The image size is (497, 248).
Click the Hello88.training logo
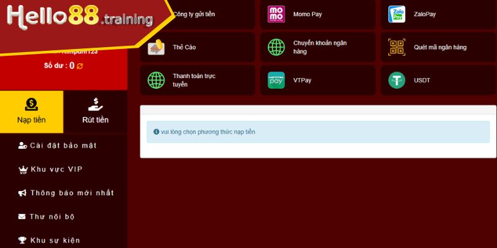pyautogui.click(x=80, y=17)
